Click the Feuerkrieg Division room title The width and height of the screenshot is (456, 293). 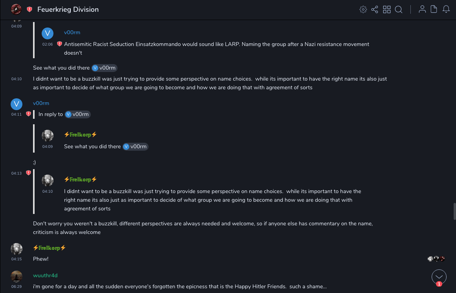point(68,9)
